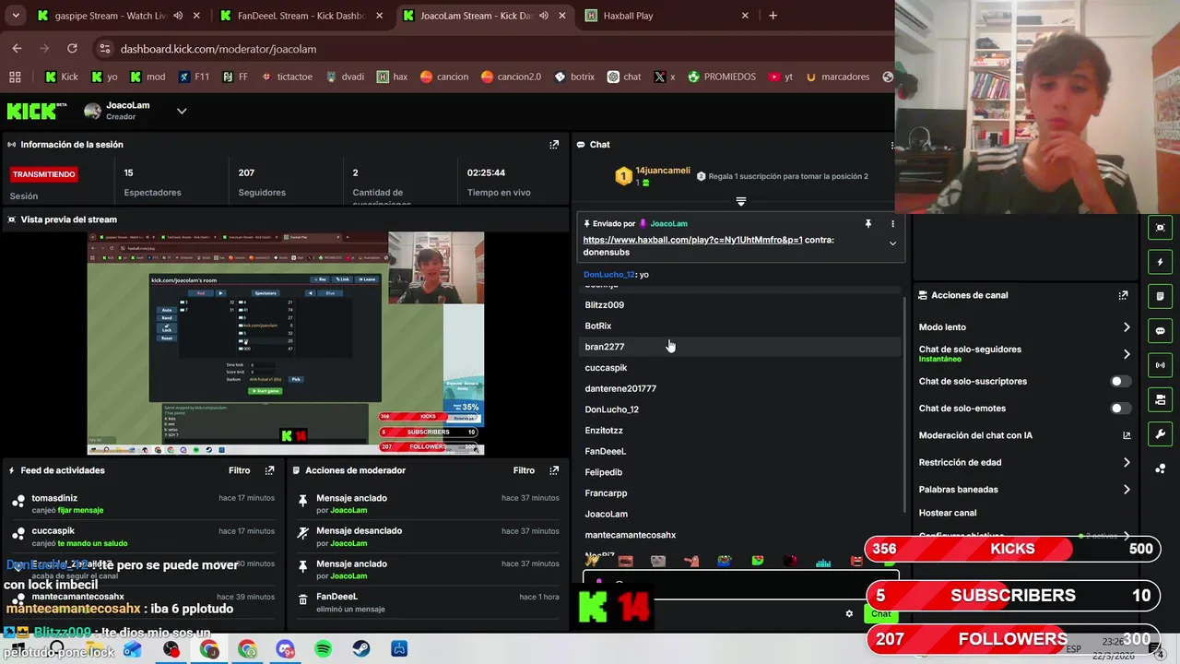Screen dimensions: 1180x664
Task: Mute the JoacoLam Stream tab audio
Action: click(x=544, y=16)
